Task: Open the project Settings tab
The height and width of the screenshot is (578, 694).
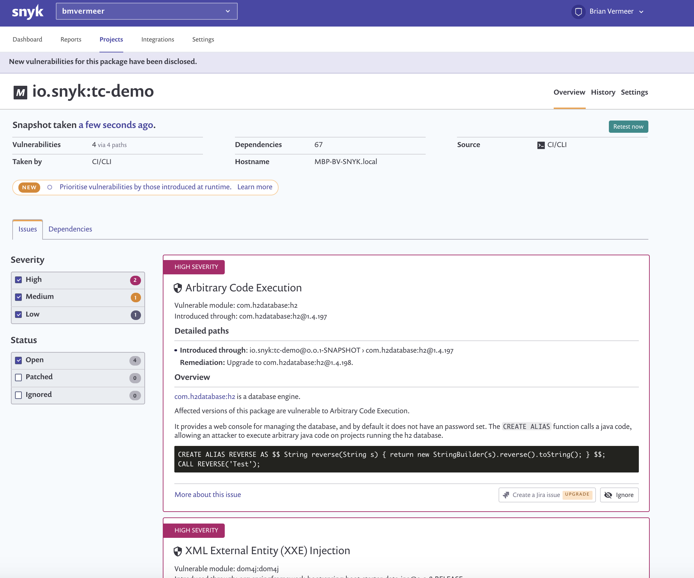Action: tap(634, 92)
